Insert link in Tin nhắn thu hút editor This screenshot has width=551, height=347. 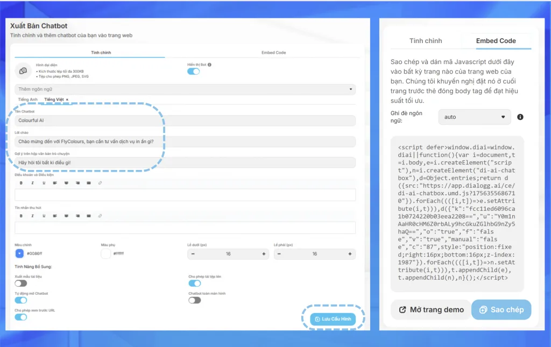[100, 216]
